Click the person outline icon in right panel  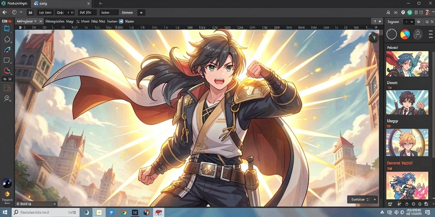tap(418, 34)
